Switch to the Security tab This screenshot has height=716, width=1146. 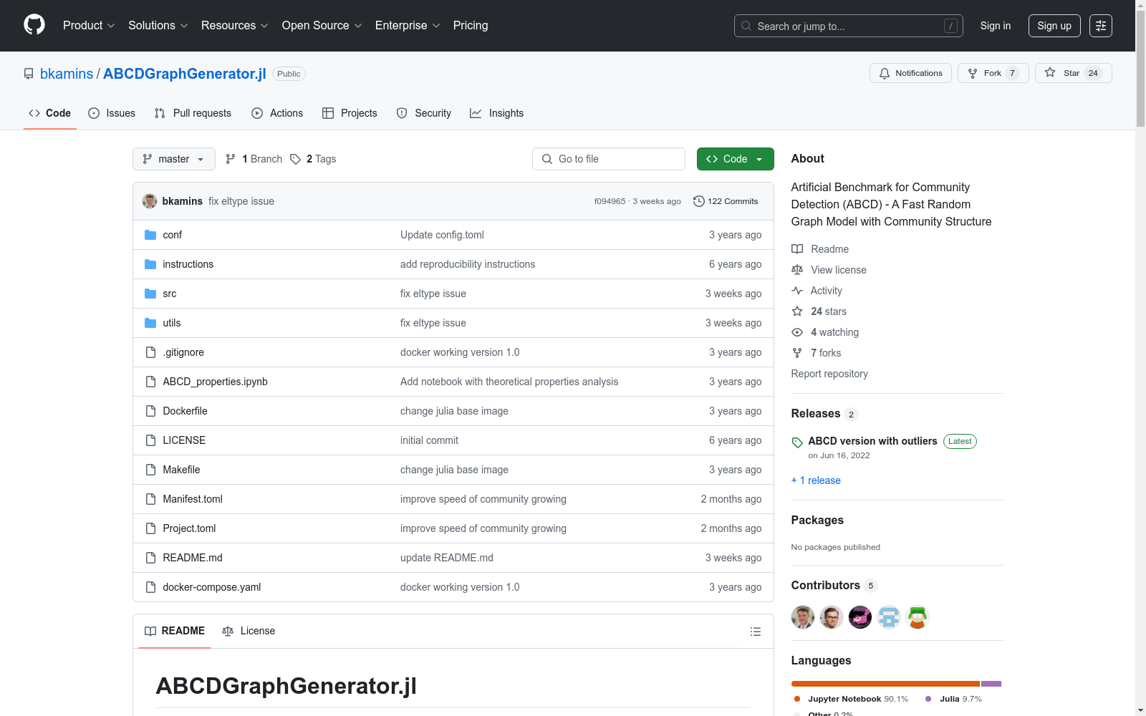coord(424,113)
